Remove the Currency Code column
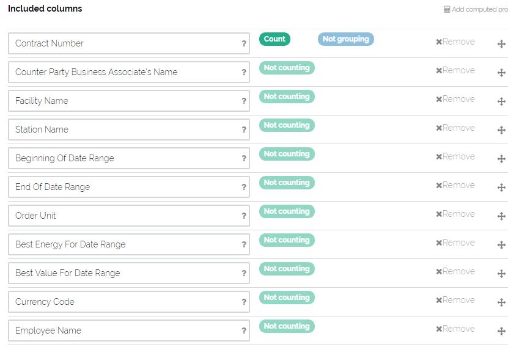Viewport: 508px width, 347px height. pos(455,301)
